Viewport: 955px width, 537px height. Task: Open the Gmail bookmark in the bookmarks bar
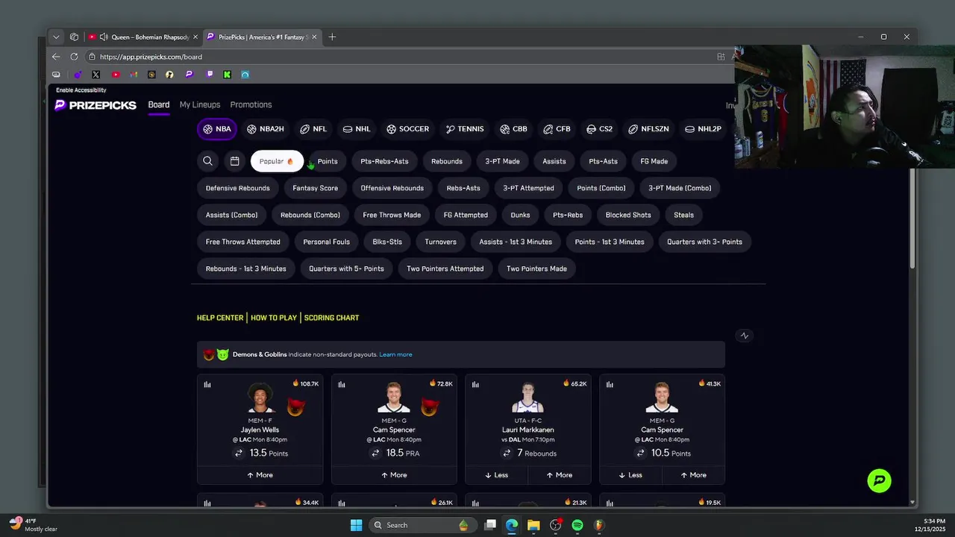coord(134,75)
